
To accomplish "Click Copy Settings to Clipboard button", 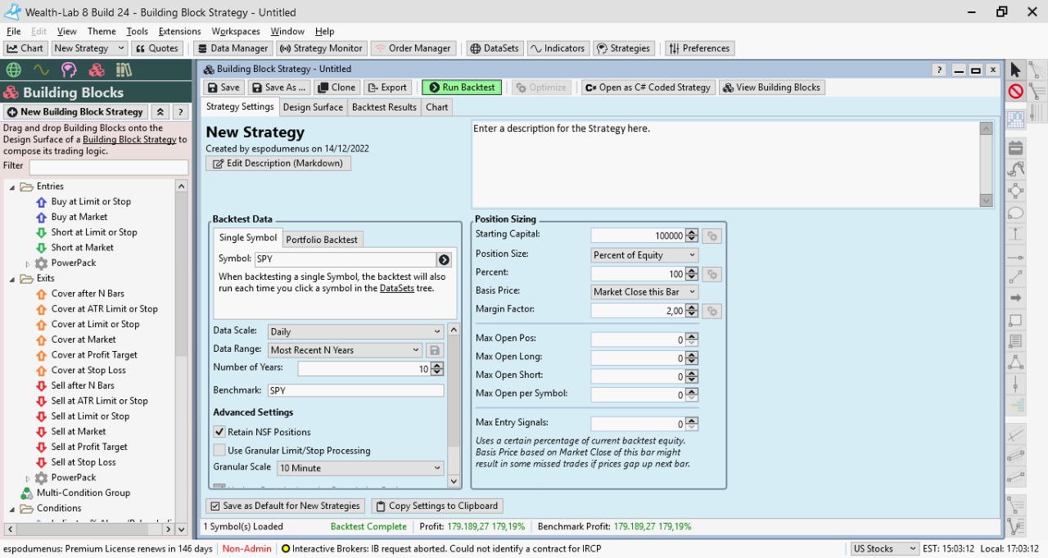I will (x=436, y=506).
